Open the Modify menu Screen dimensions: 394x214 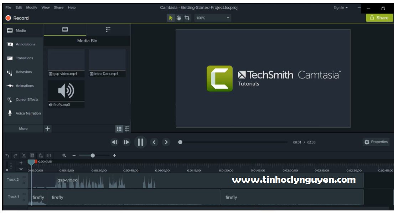coord(32,7)
